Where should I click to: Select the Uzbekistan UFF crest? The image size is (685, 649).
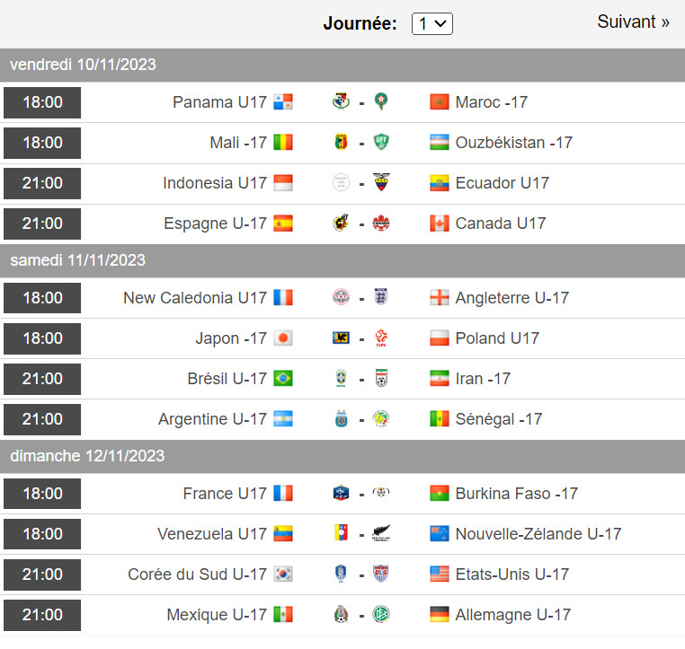coord(381,142)
